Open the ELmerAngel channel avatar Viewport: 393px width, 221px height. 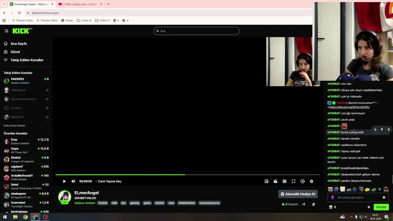64,197
